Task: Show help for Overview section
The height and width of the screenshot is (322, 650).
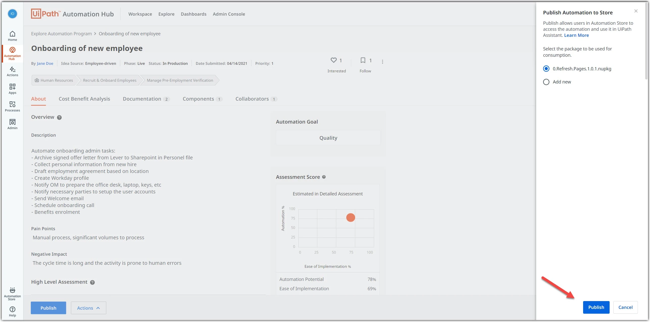Action: tap(59, 118)
